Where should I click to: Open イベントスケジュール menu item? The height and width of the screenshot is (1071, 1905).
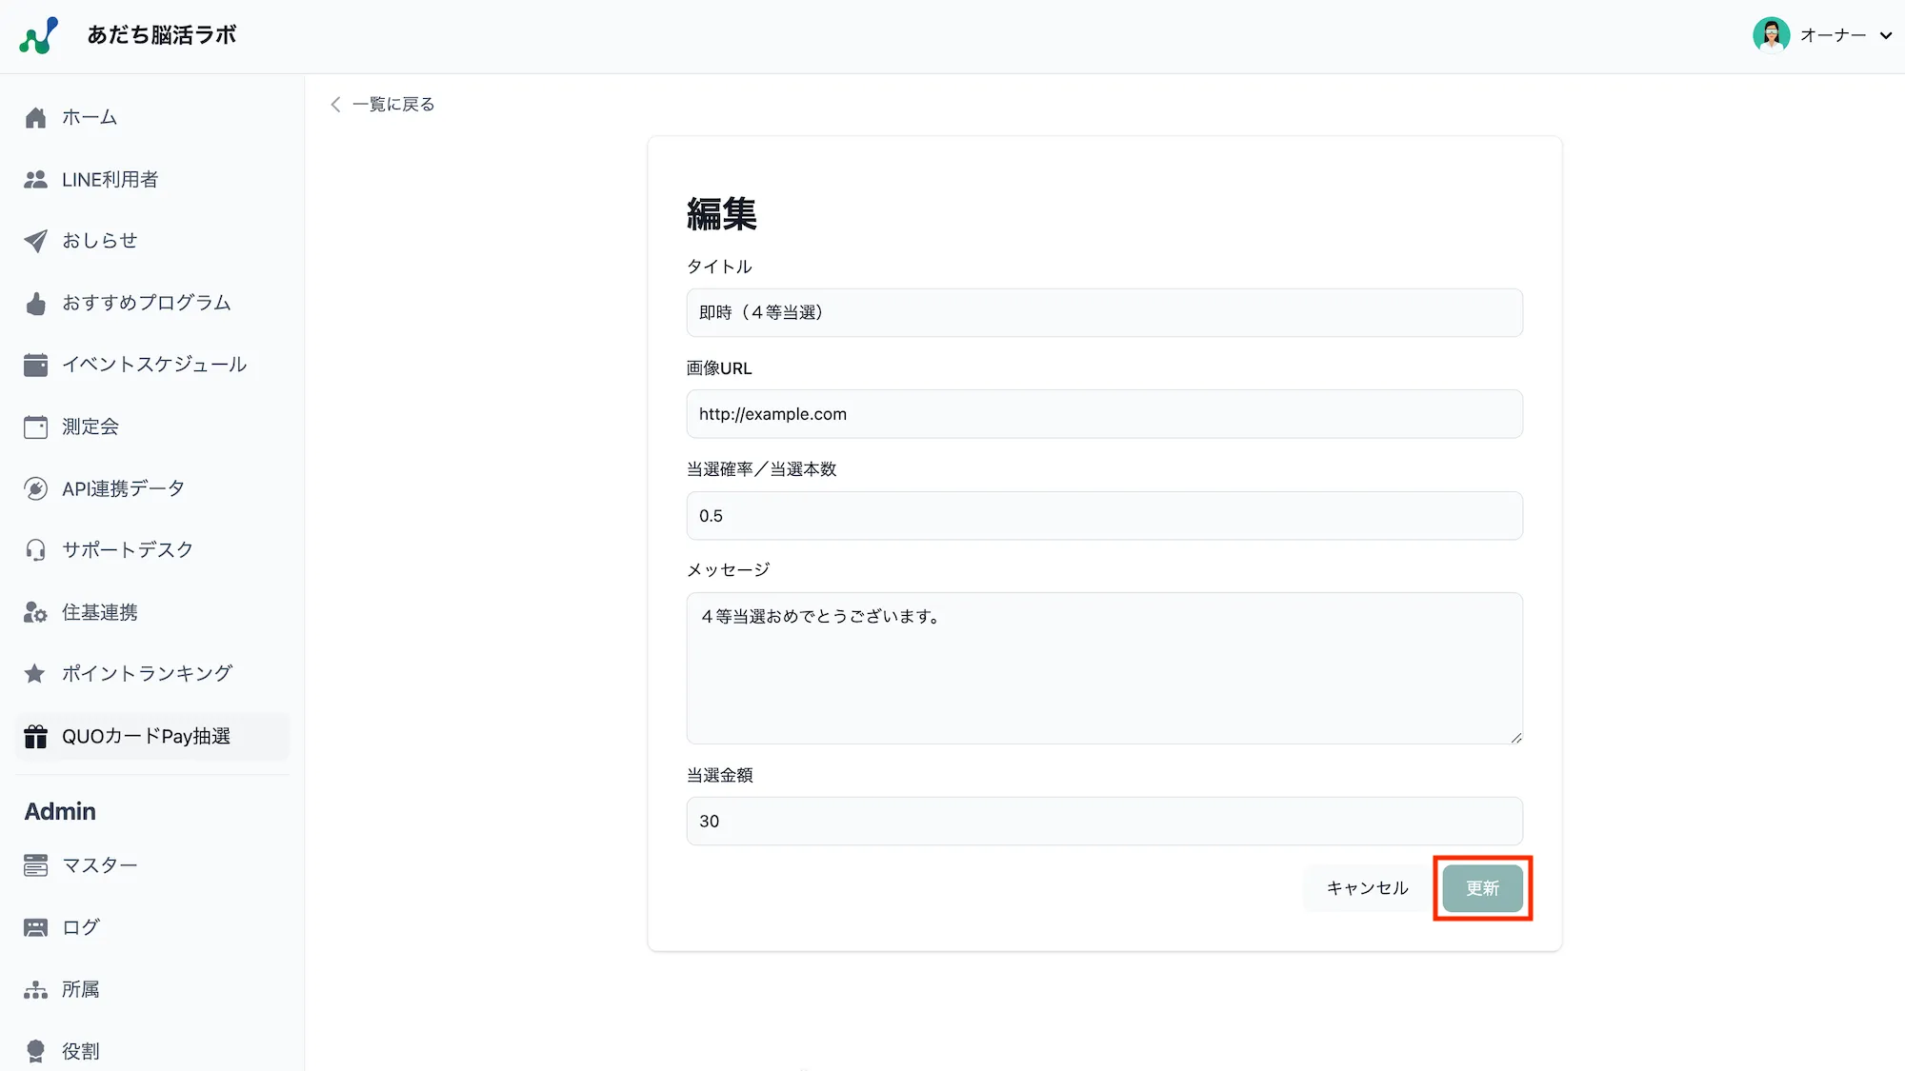pyautogui.click(x=154, y=365)
